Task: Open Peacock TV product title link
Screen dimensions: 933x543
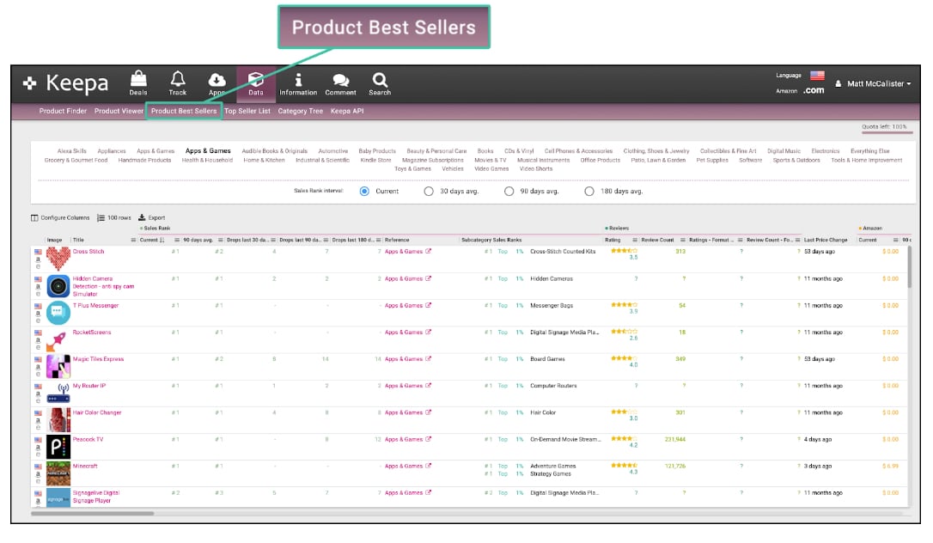Action: pos(88,440)
